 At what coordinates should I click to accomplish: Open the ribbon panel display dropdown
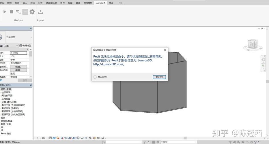[x=121, y=3]
